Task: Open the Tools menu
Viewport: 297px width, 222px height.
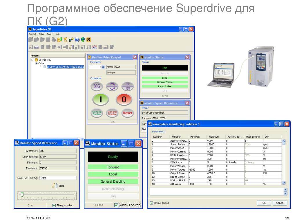Action: (x=50, y=34)
